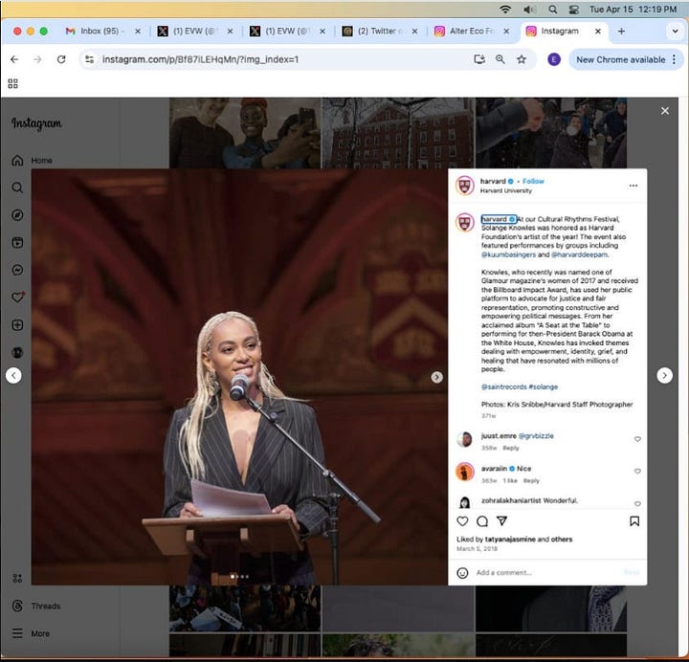Click avaraiin commenter username
The image size is (689, 662).
pyautogui.click(x=494, y=468)
